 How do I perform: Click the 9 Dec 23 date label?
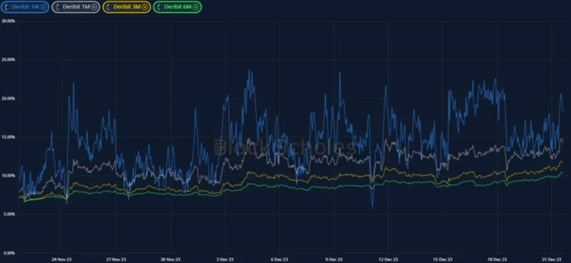(334, 259)
